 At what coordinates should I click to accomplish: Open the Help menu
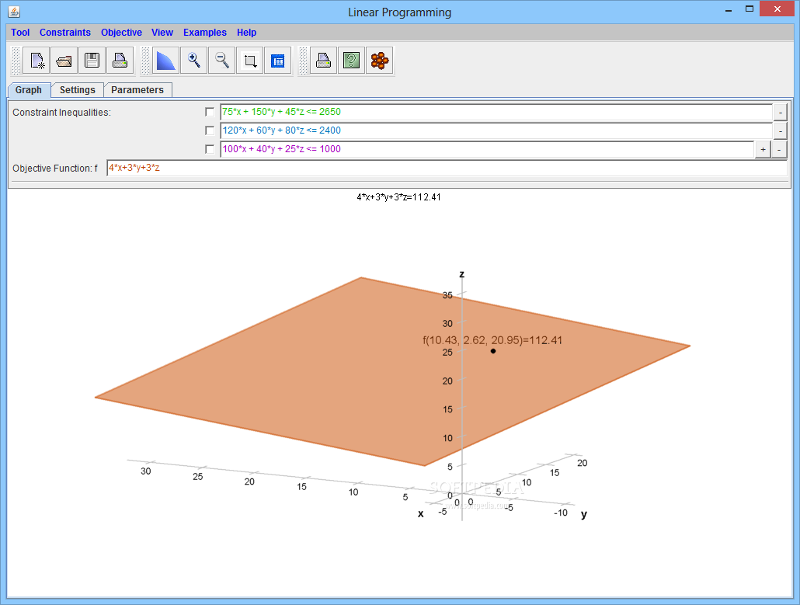[x=246, y=32]
